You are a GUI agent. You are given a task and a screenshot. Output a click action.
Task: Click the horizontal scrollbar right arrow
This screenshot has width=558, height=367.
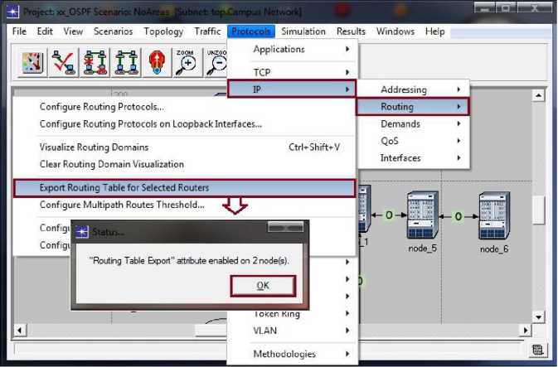pyautogui.click(x=525, y=331)
